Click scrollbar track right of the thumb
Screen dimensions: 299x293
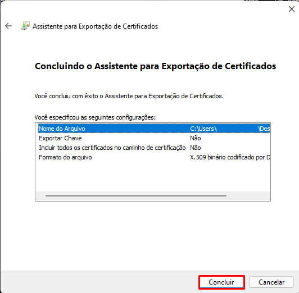248,196
